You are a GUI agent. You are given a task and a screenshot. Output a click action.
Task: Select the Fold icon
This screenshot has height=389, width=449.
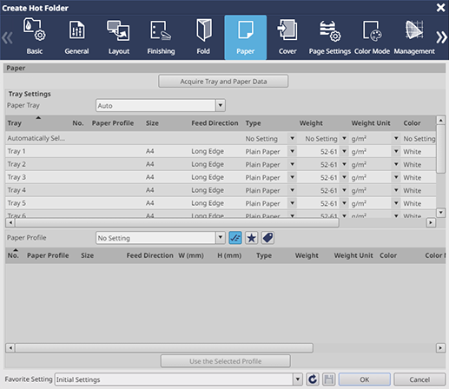tap(203, 30)
